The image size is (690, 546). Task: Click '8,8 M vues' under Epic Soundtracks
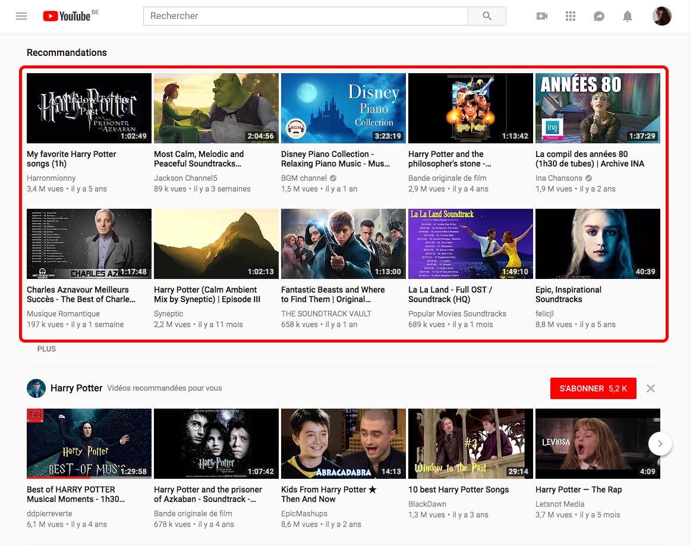[553, 325]
